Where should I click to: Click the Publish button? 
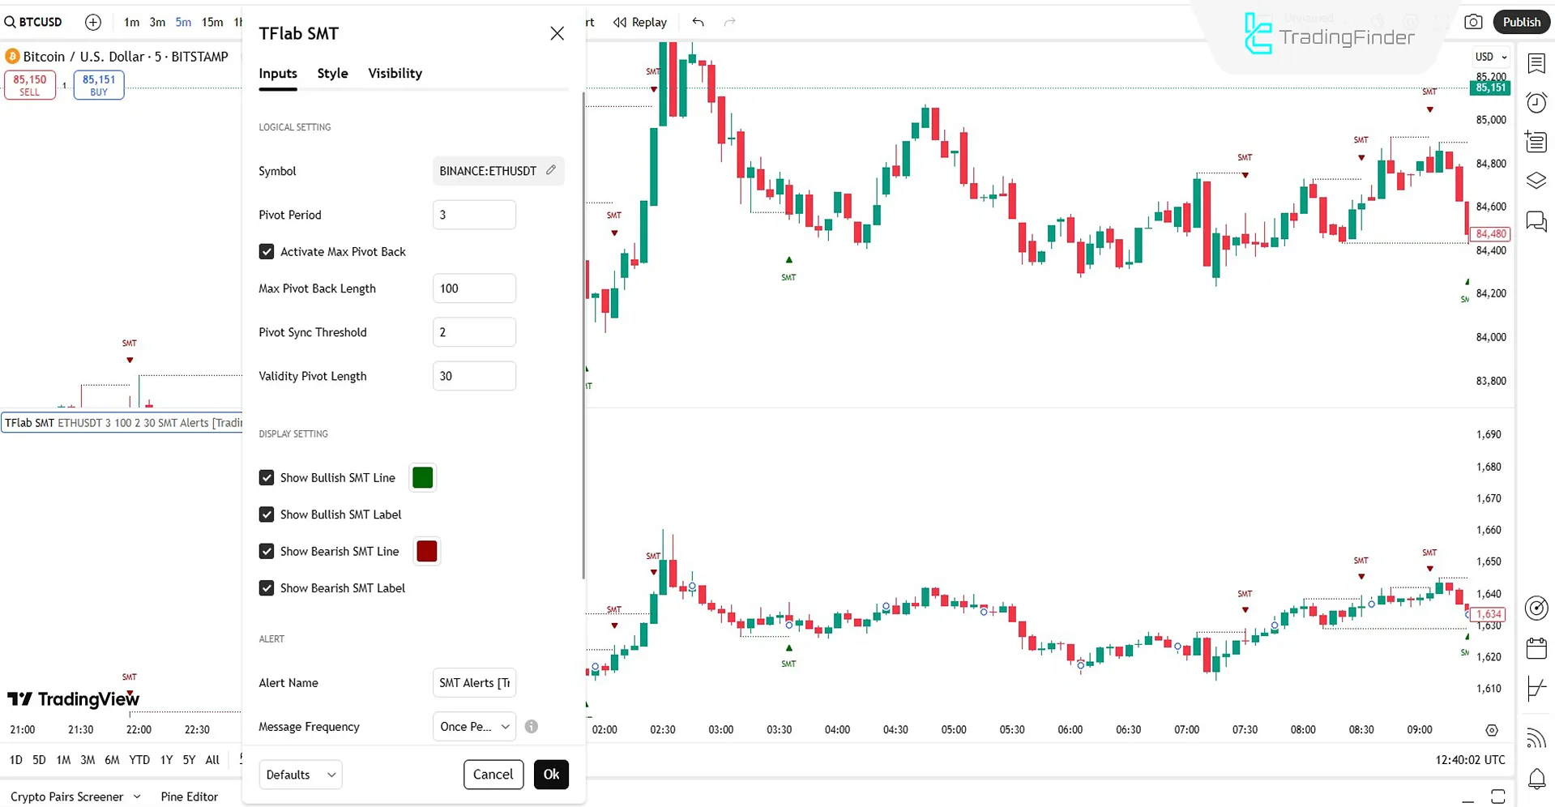(1521, 22)
